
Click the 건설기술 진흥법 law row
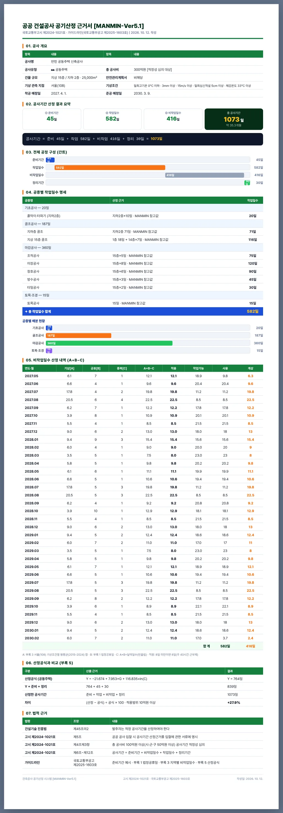coord(143,729)
